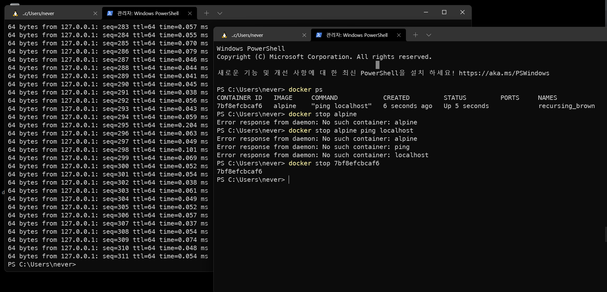Close the ..c/Users/never tab in back window
The width and height of the screenshot is (607, 292).
(x=95, y=13)
